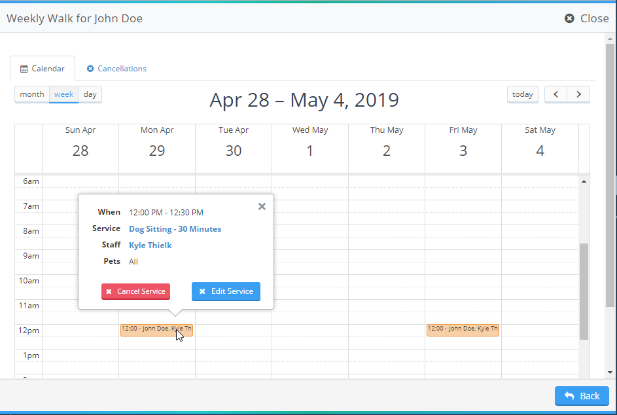Select the Calendar tab

tap(43, 69)
